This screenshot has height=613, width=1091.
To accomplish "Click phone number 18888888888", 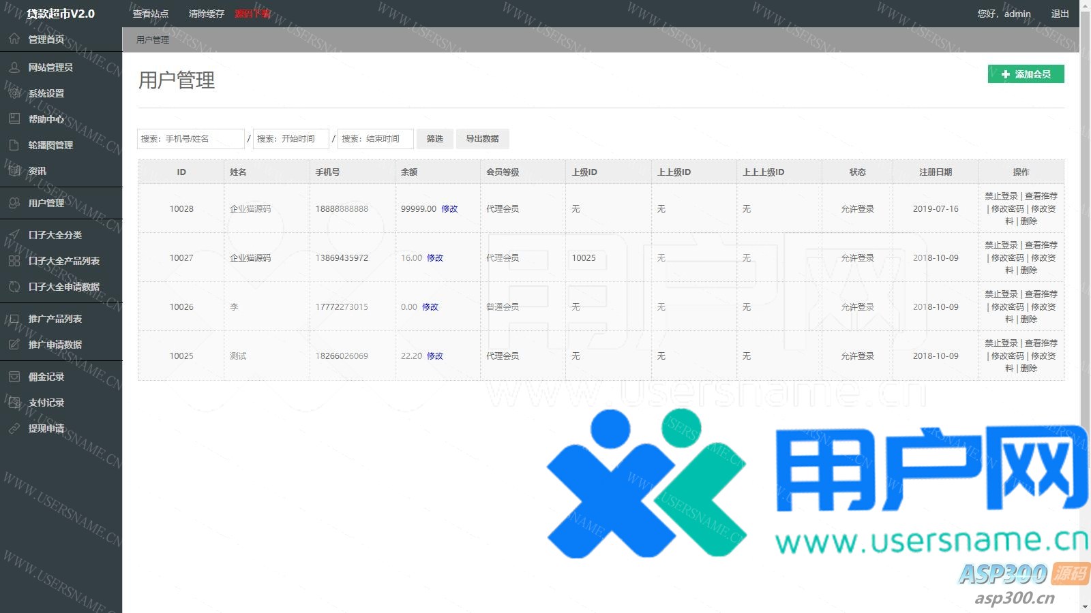I will pyautogui.click(x=342, y=209).
